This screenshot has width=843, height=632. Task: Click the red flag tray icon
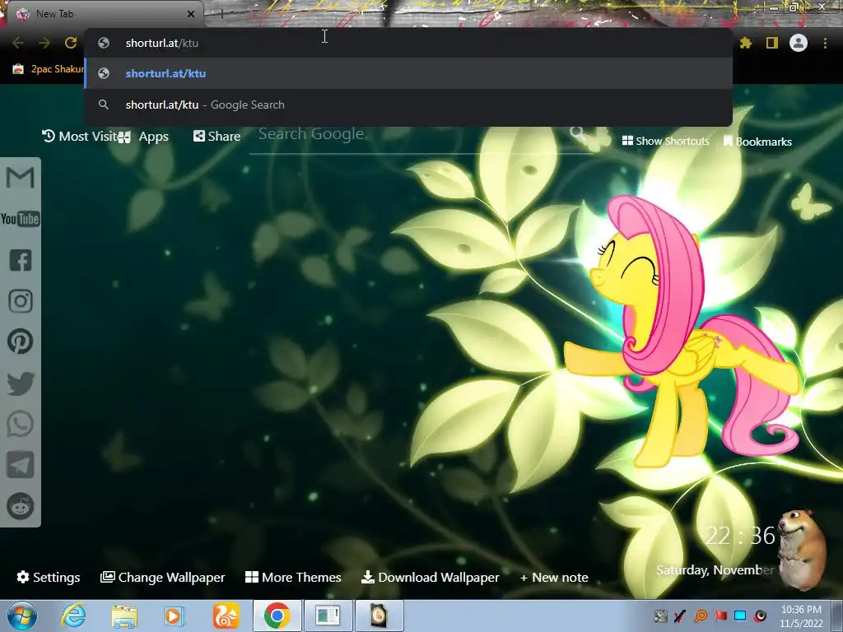[x=720, y=616]
